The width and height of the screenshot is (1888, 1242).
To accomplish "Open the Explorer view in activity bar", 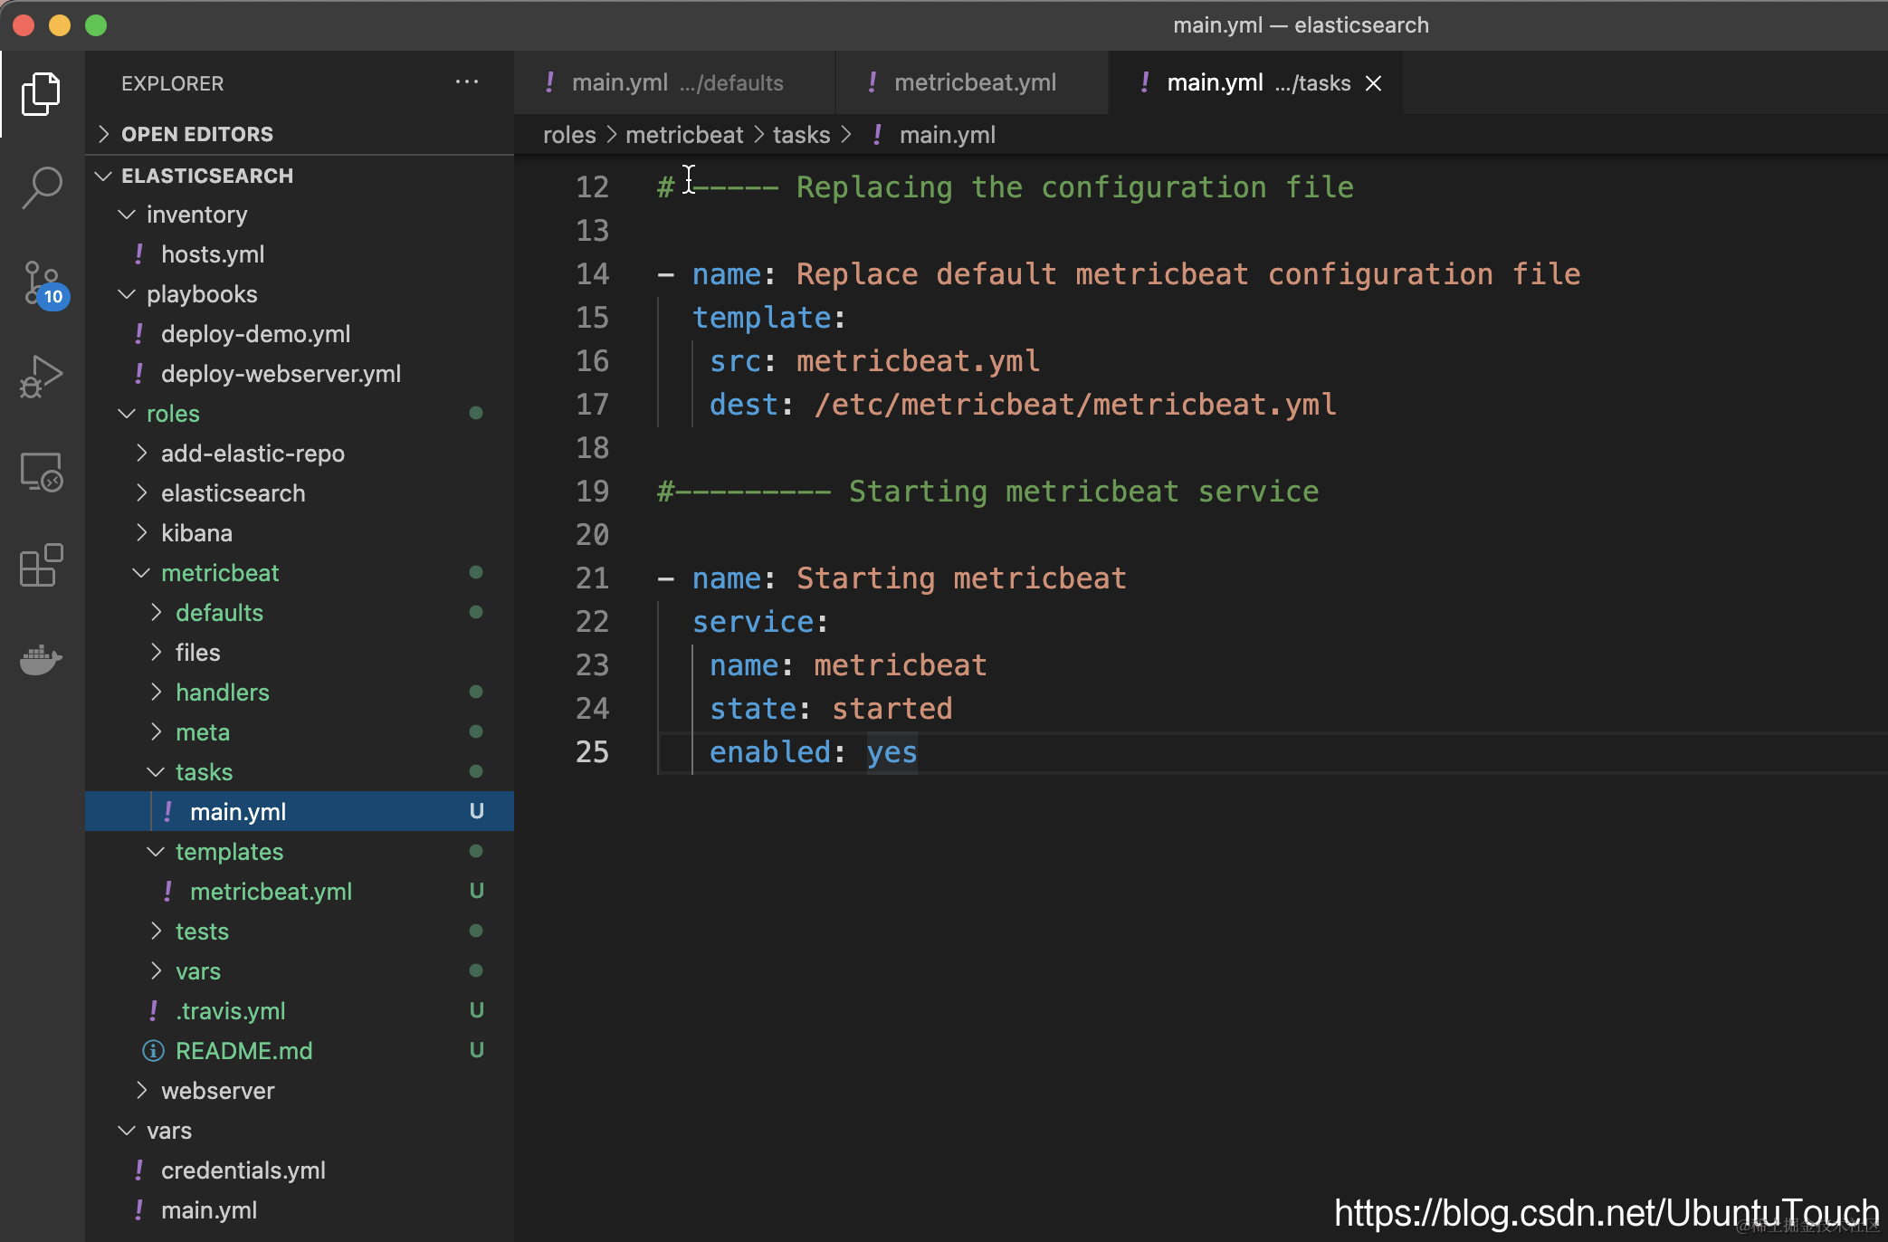I will [x=41, y=93].
